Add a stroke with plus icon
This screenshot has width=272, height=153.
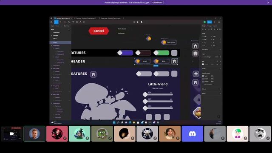220,69
